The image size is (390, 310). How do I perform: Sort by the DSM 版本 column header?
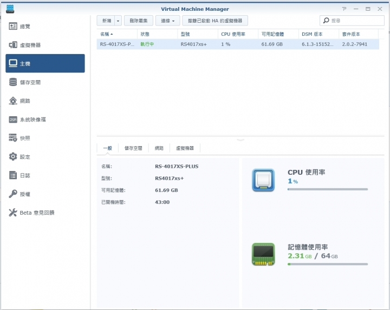pyautogui.click(x=318, y=34)
